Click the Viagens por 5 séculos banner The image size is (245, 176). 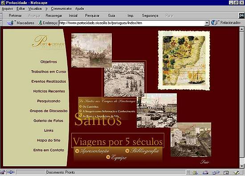pyautogui.click(x=118, y=140)
